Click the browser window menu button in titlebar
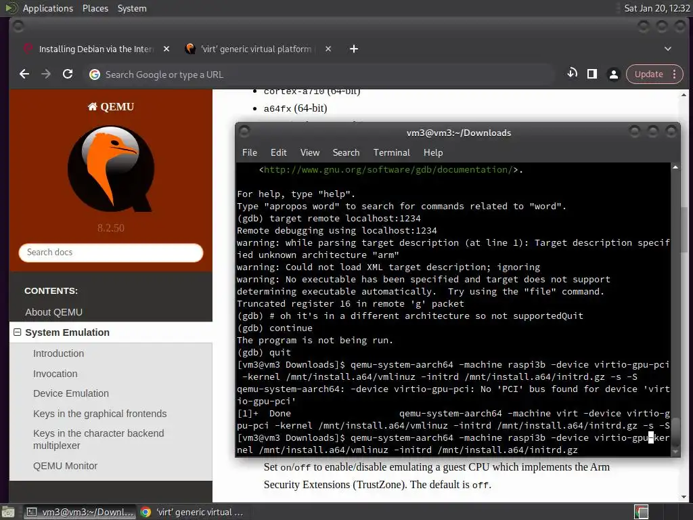Image resolution: width=693 pixels, height=520 pixels. click(x=18, y=26)
